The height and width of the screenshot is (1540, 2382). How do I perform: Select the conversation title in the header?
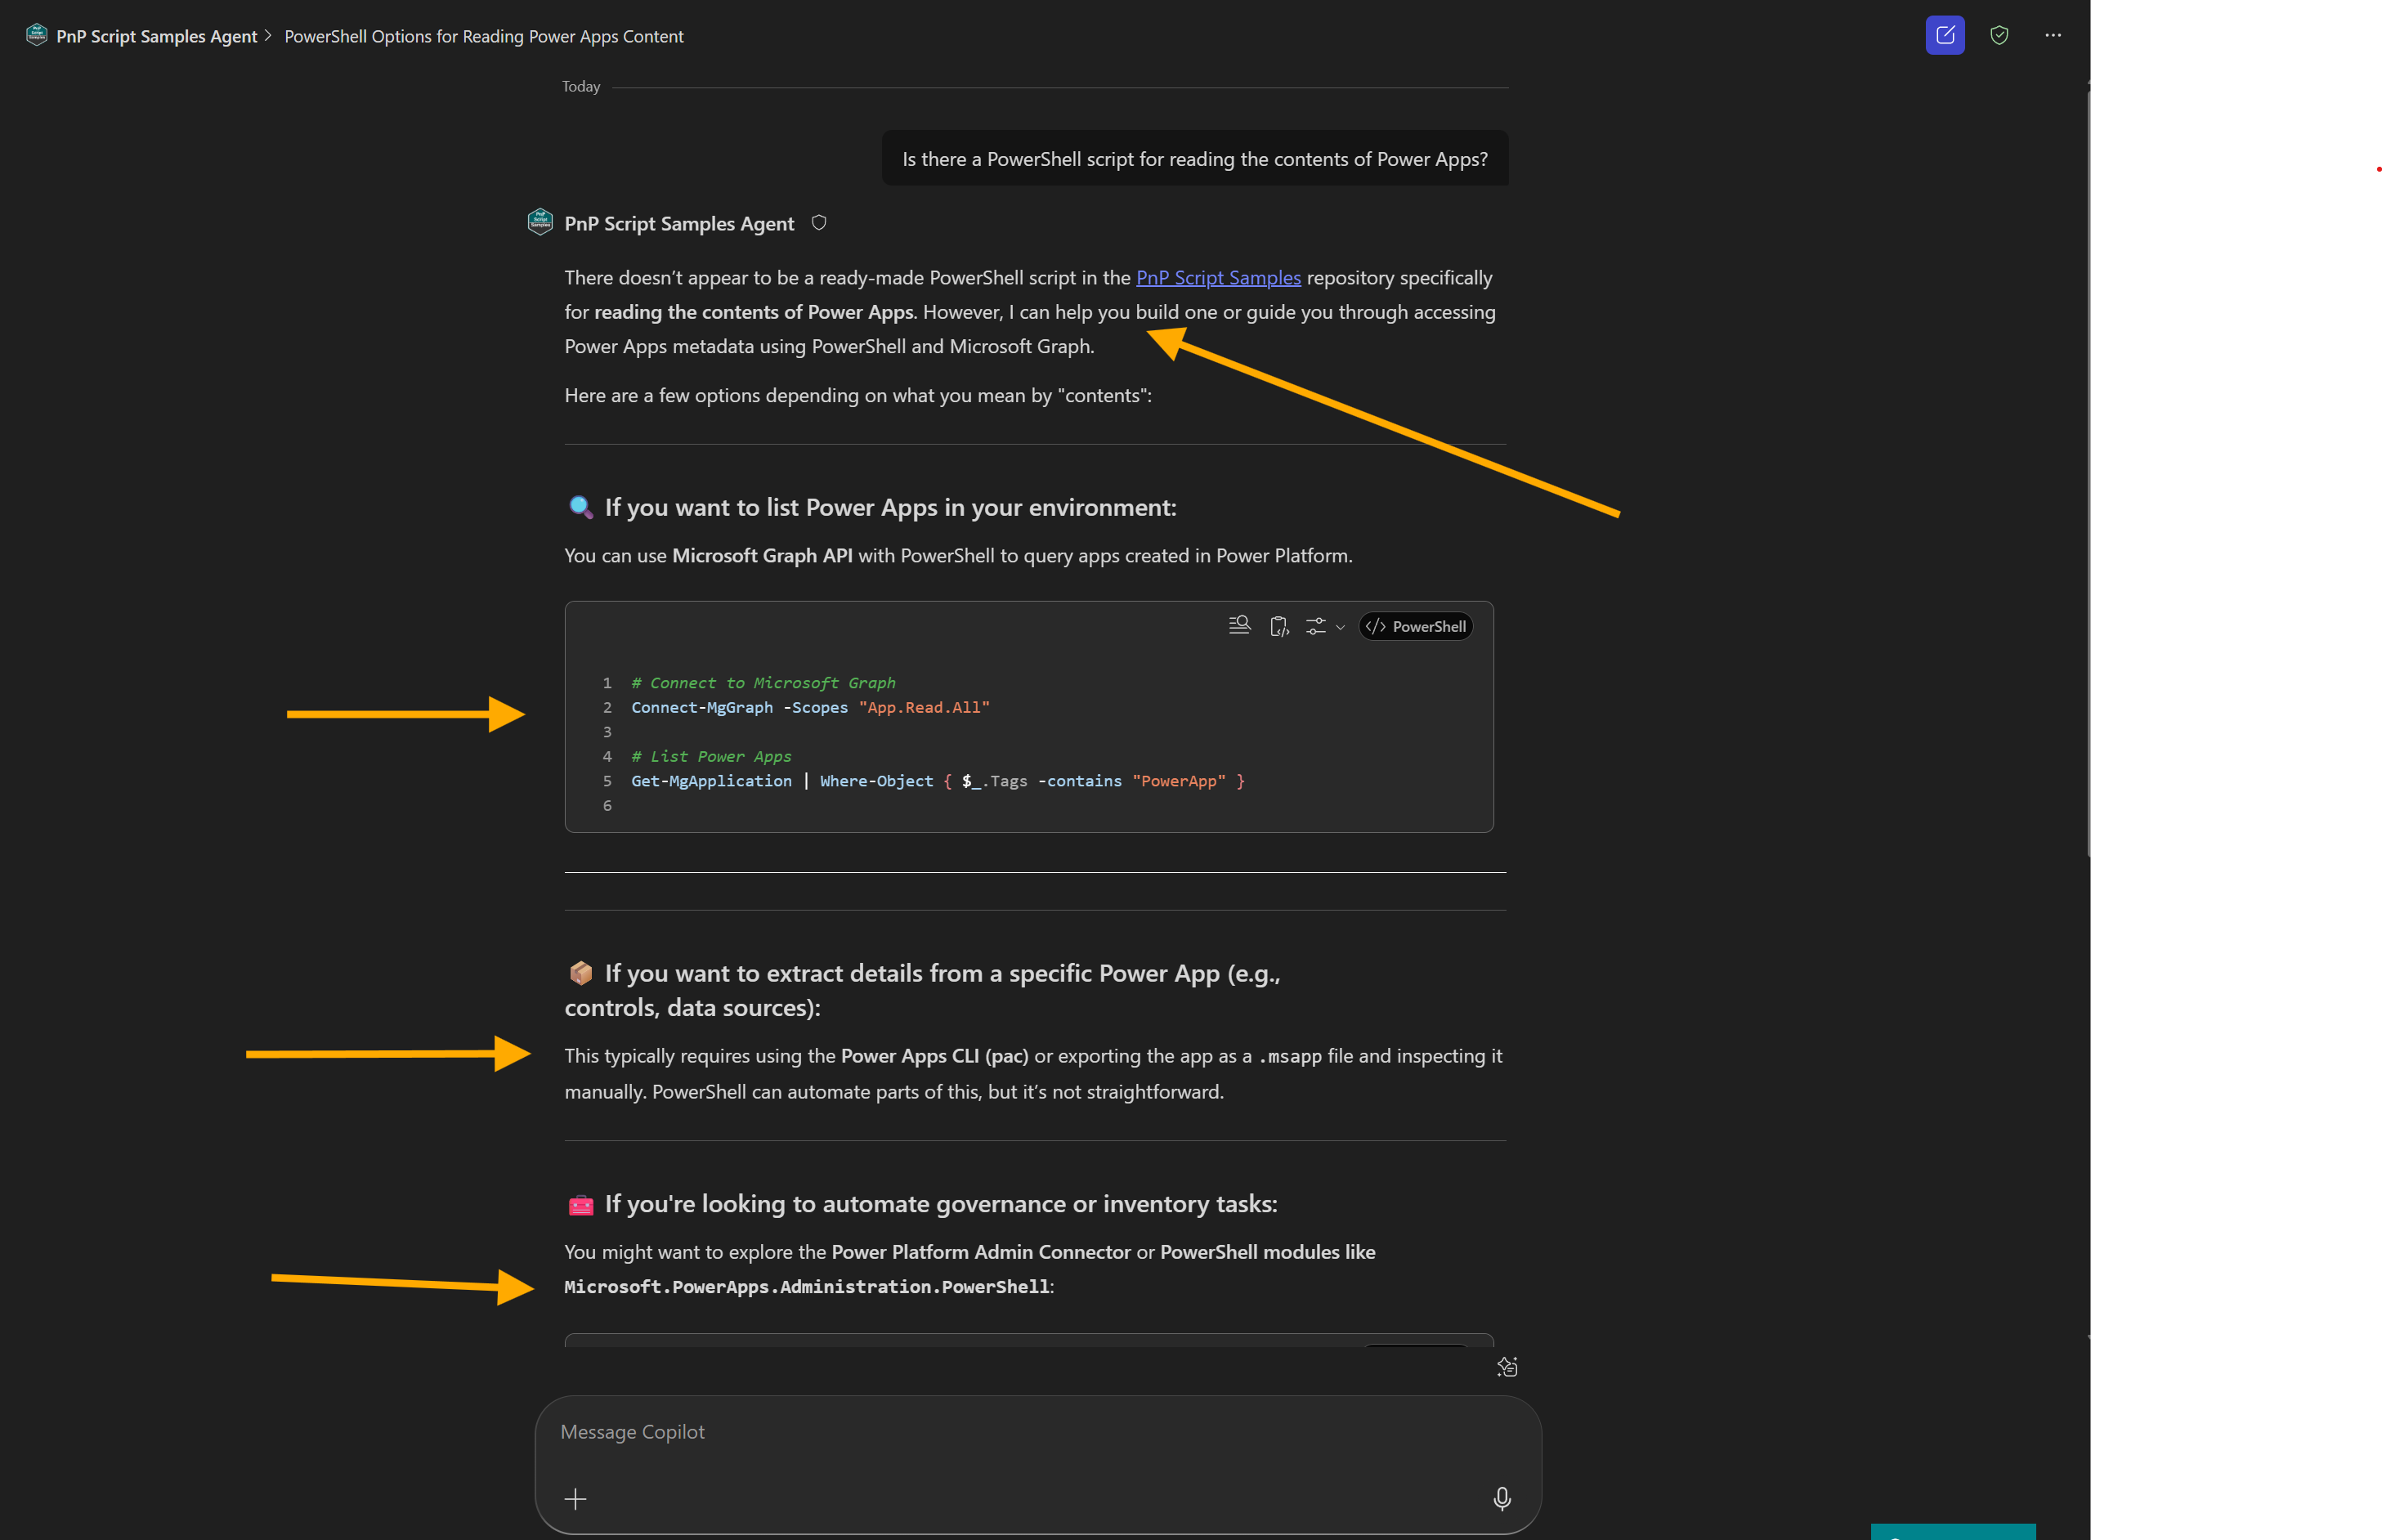[484, 36]
